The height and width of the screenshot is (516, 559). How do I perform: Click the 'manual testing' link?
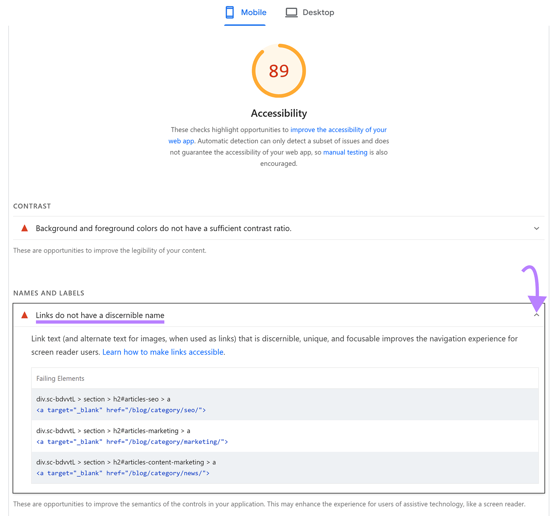pos(345,152)
